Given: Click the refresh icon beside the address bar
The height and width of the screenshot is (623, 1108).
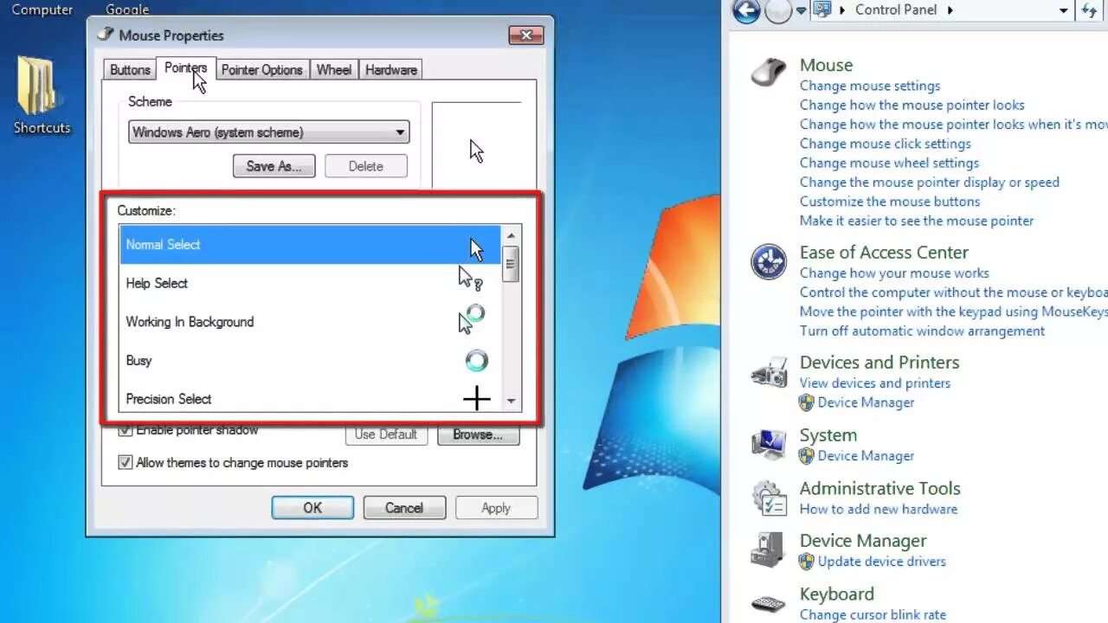Looking at the screenshot, I should (x=1089, y=10).
